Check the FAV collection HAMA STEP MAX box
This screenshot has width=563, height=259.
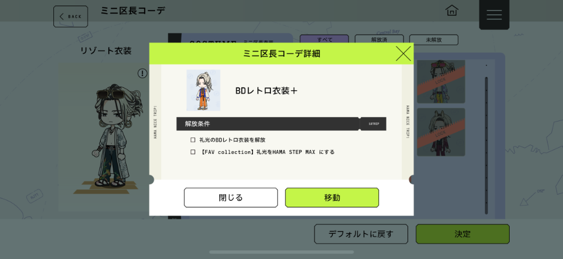[193, 152]
